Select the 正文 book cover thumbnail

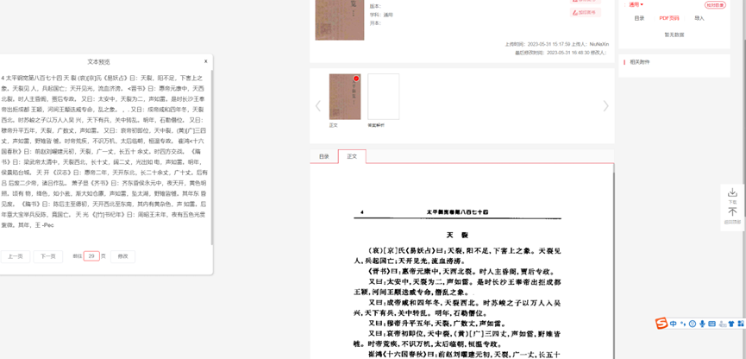pyautogui.click(x=345, y=97)
